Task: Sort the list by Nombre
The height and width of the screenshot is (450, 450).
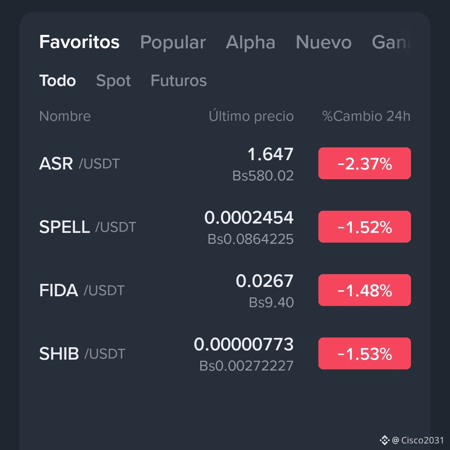Action: (x=65, y=116)
